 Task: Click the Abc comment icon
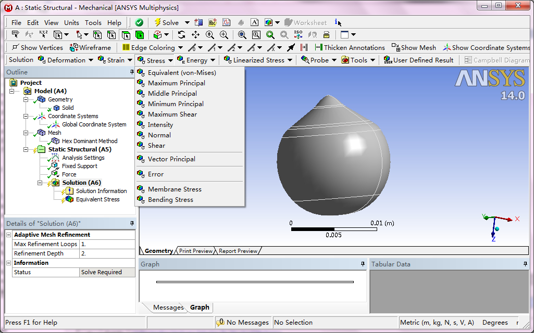[x=213, y=22]
